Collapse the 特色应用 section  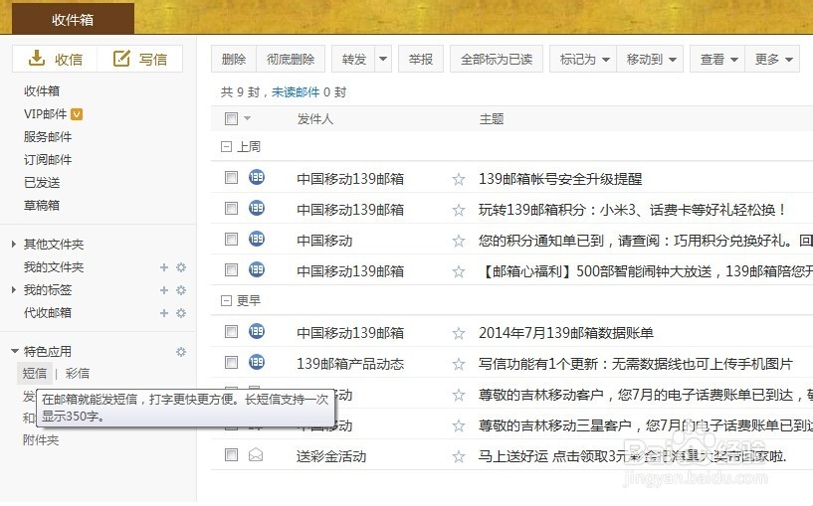tap(15, 351)
